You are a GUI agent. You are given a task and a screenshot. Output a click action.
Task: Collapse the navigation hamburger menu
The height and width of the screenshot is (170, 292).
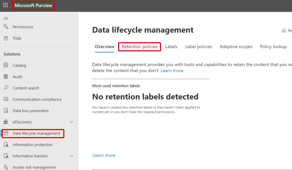[6, 18]
